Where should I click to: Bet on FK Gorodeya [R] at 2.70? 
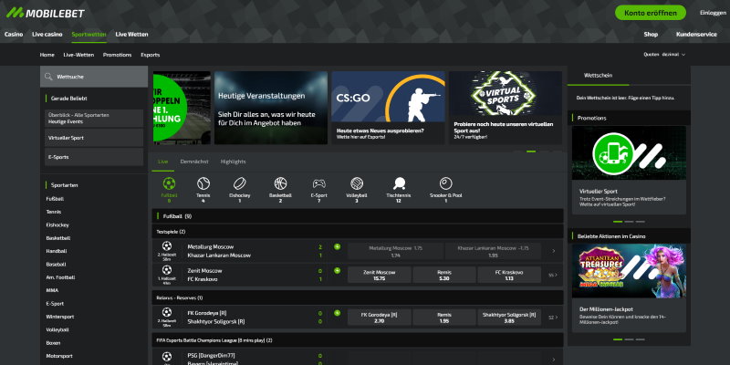click(380, 317)
